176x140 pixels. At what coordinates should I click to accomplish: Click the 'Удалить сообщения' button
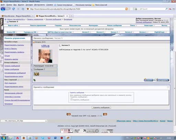pyautogui.click(x=101, y=107)
